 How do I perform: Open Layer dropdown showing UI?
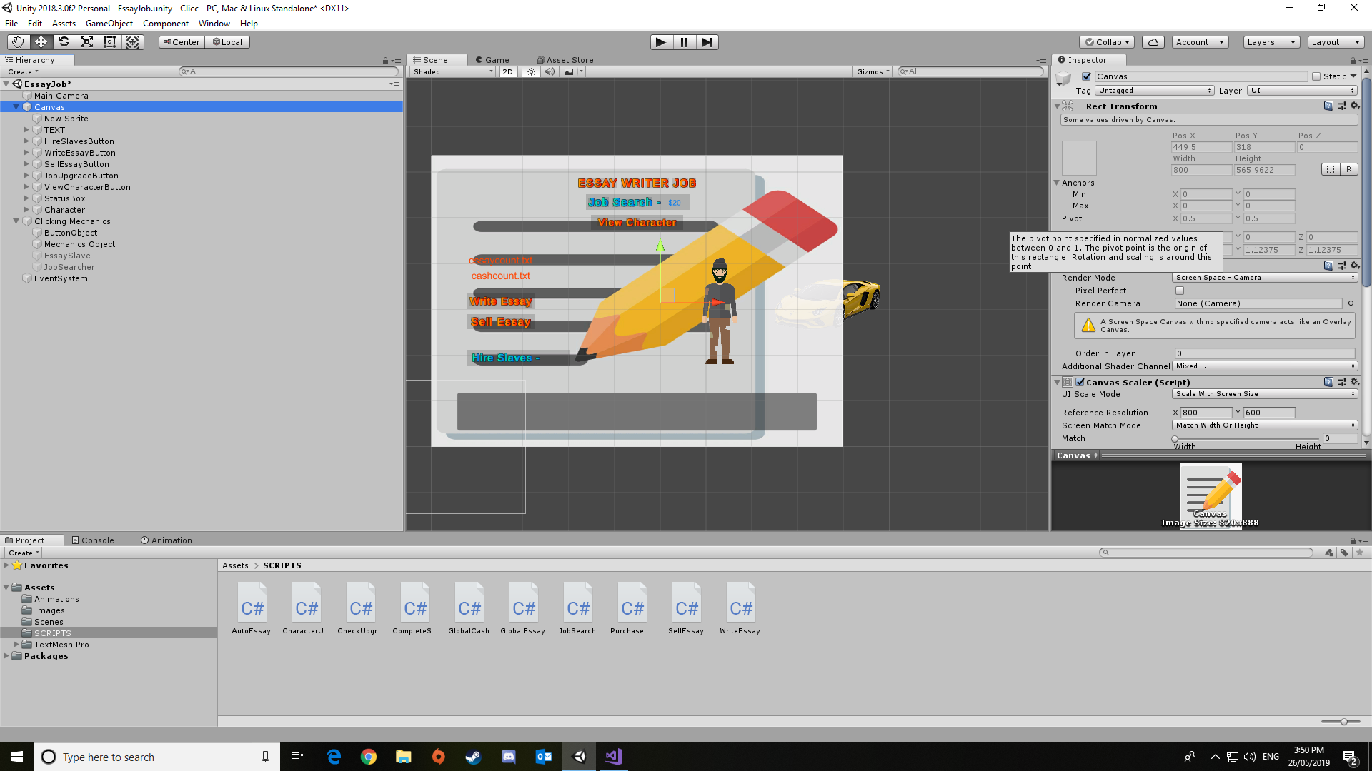tap(1302, 91)
